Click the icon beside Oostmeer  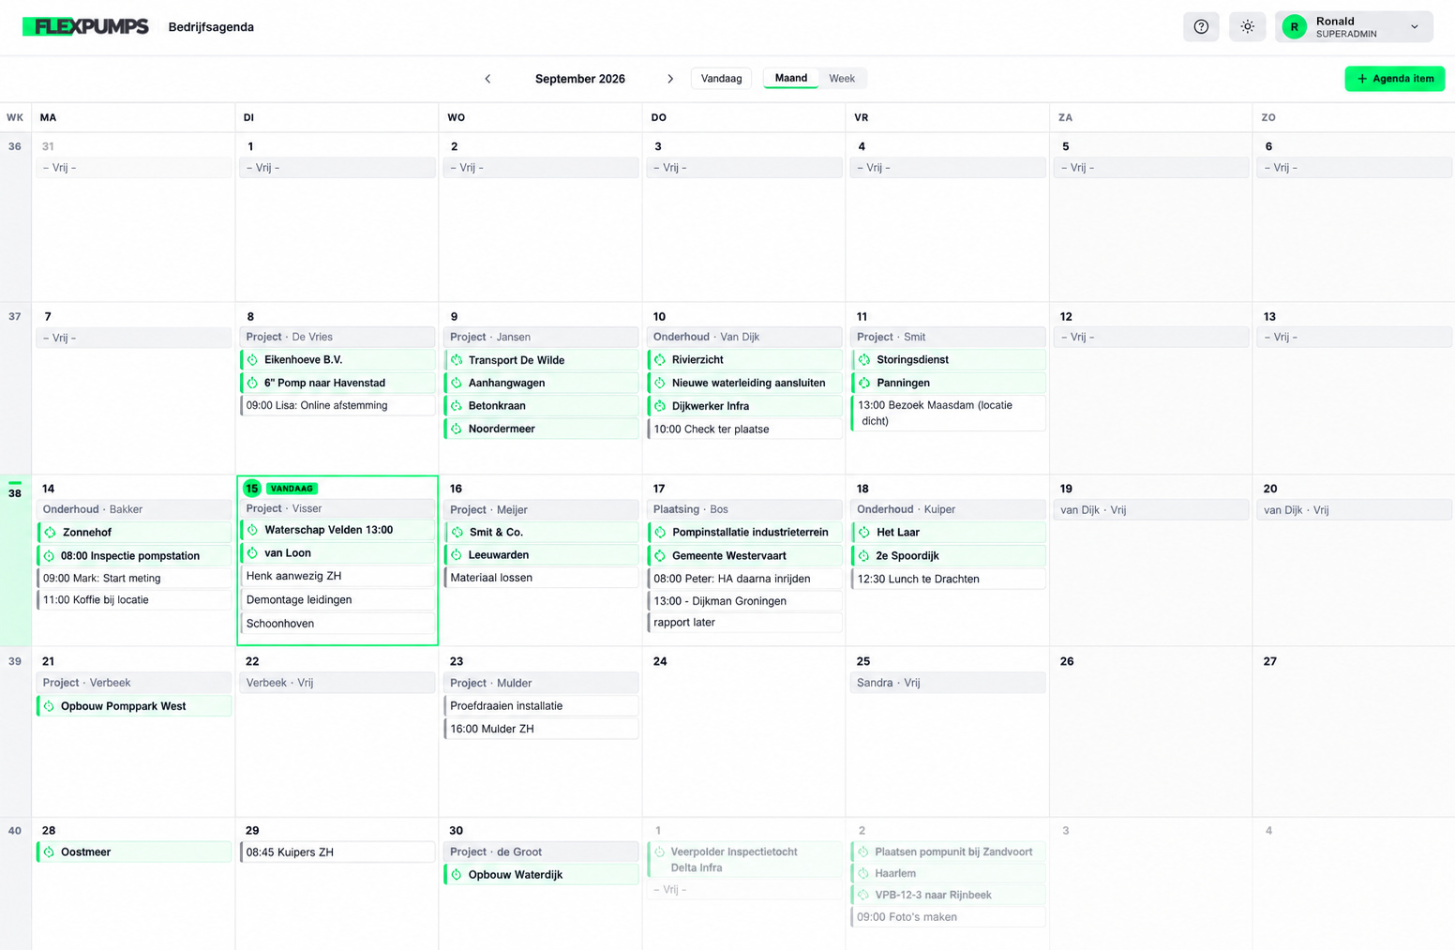point(50,852)
